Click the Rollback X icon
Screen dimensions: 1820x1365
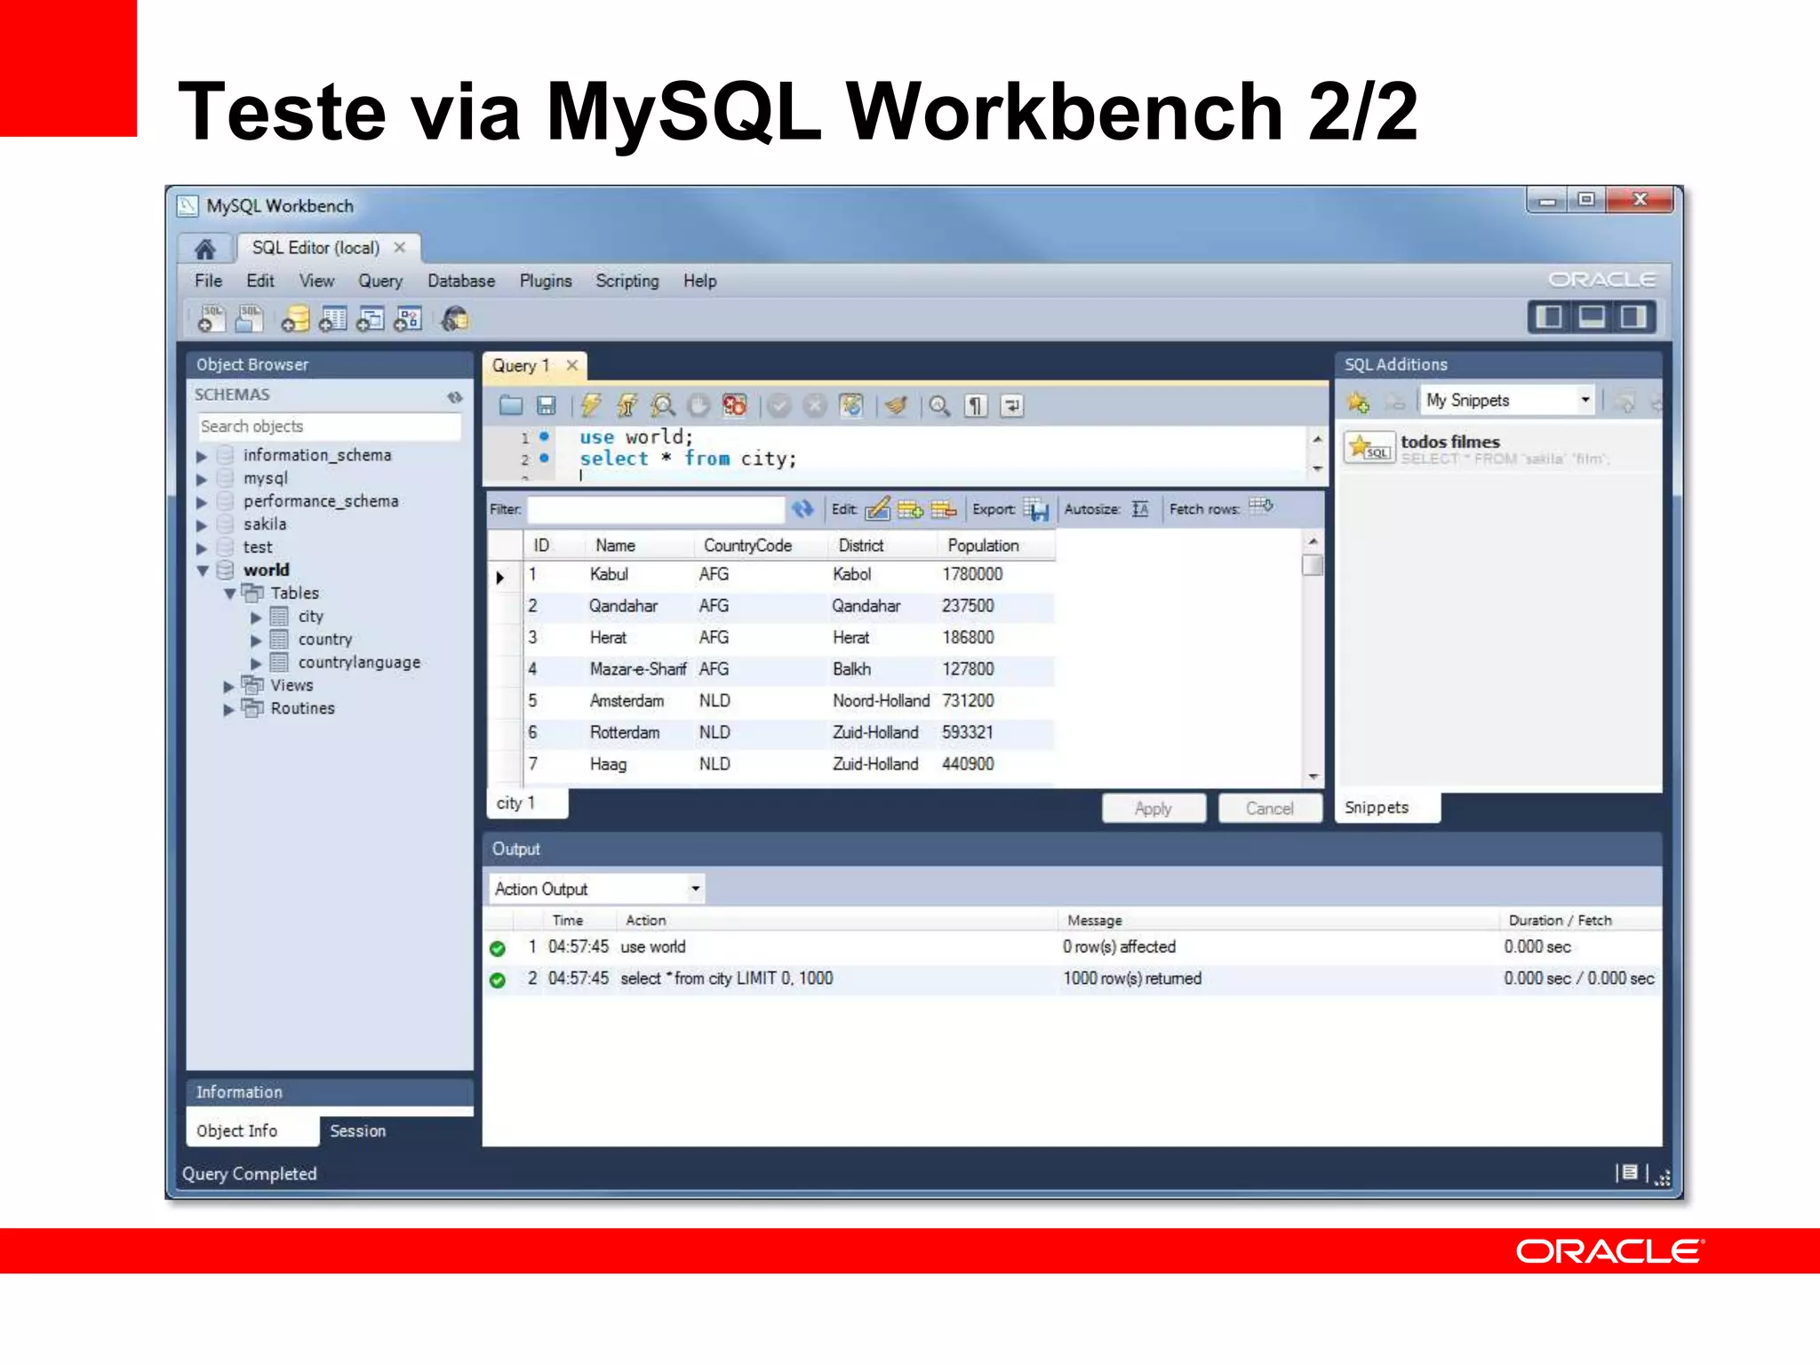pyautogui.click(x=814, y=406)
